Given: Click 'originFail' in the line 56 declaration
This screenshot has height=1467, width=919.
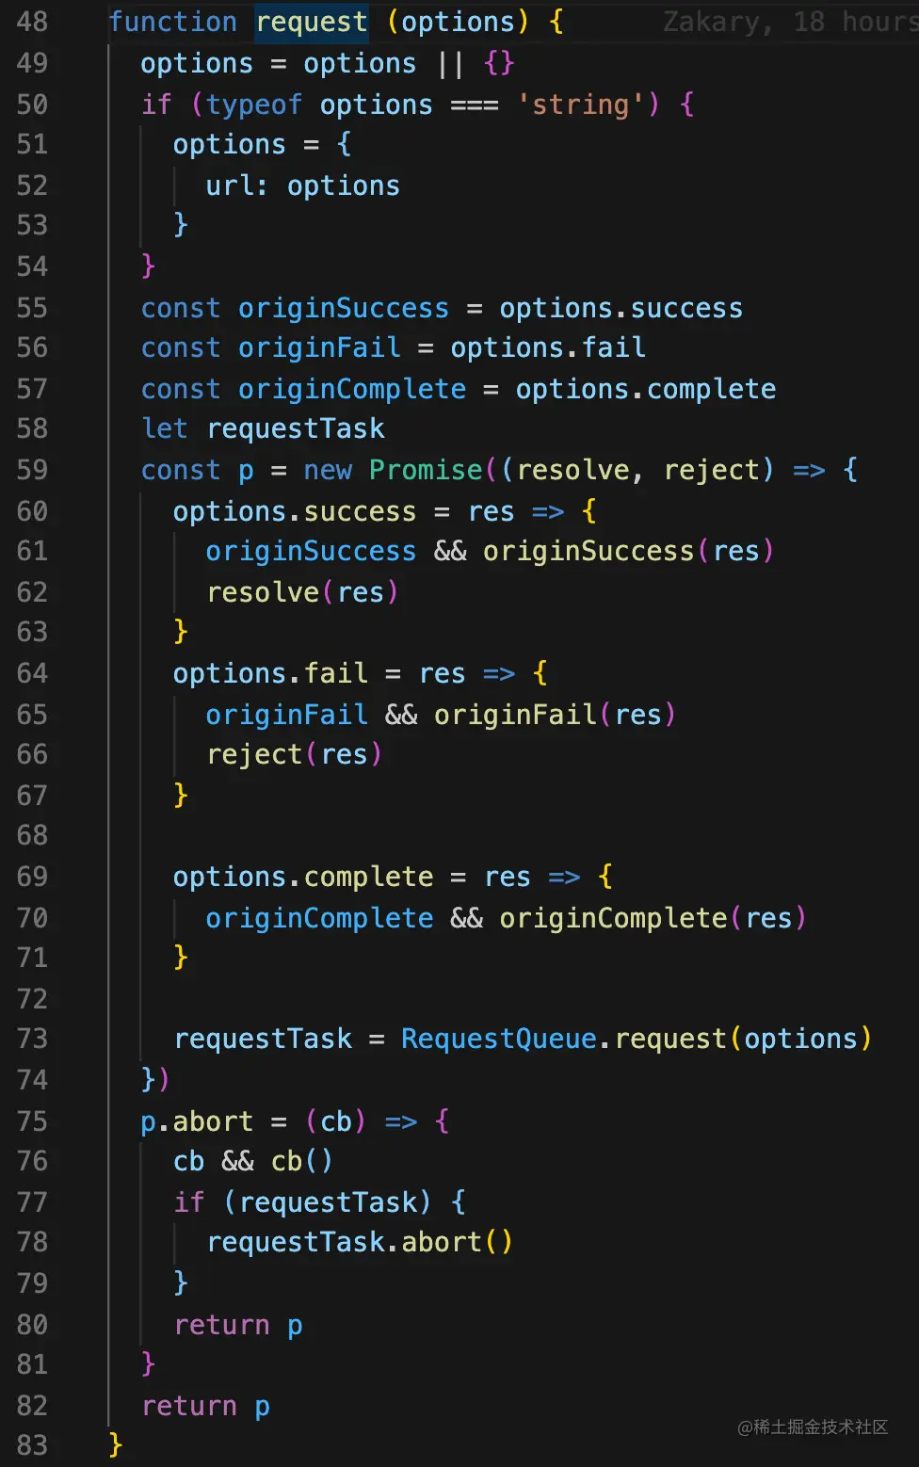Looking at the screenshot, I should click(319, 347).
